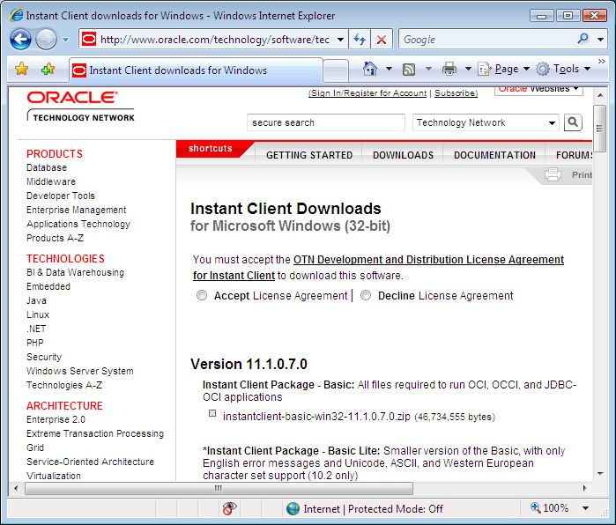Open the Getting Started tab
This screenshot has height=525, width=616.
309,155
